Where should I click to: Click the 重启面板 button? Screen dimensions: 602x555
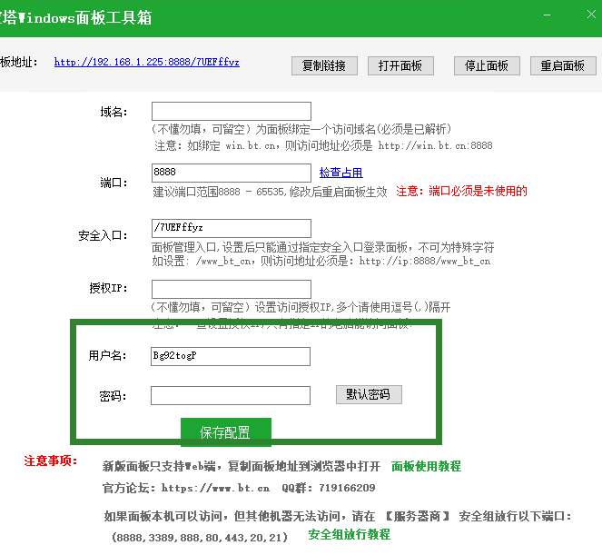pyautogui.click(x=563, y=65)
